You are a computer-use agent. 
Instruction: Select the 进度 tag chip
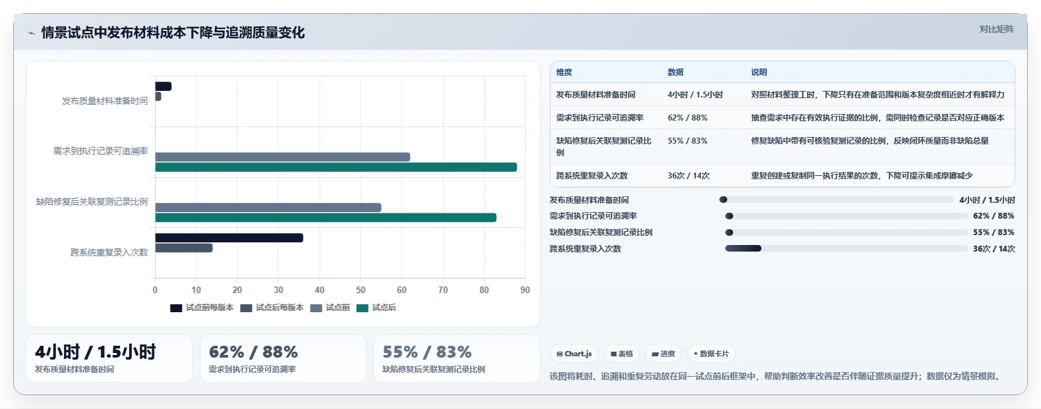pyautogui.click(x=663, y=354)
